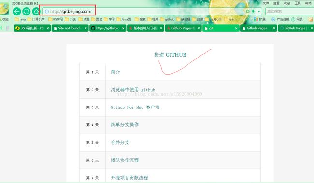Open the github bookmark folder
Screen dimensions: 314x183
pyautogui.click(x=168, y=19)
